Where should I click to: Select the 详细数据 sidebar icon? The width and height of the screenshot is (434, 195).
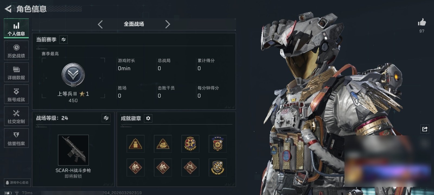(x=16, y=72)
